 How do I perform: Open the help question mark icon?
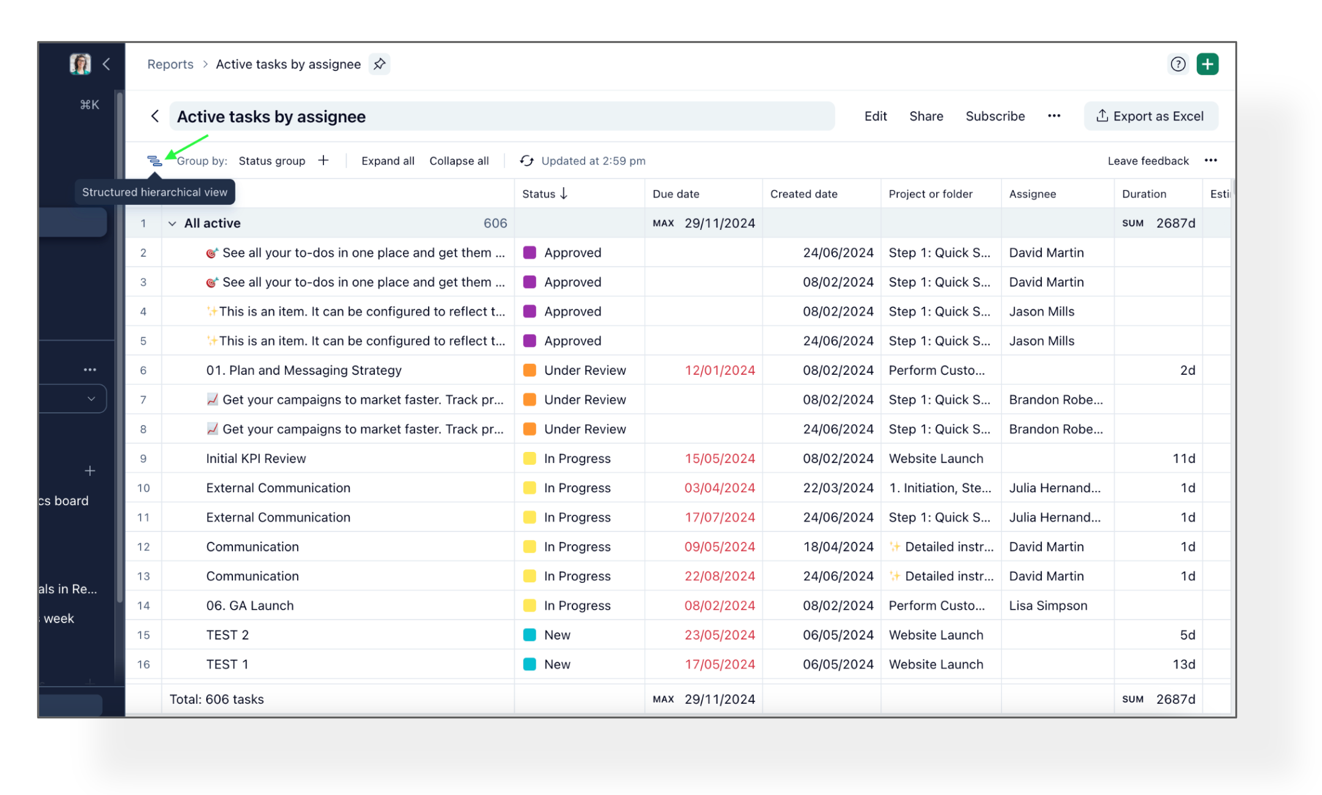point(1177,64)
